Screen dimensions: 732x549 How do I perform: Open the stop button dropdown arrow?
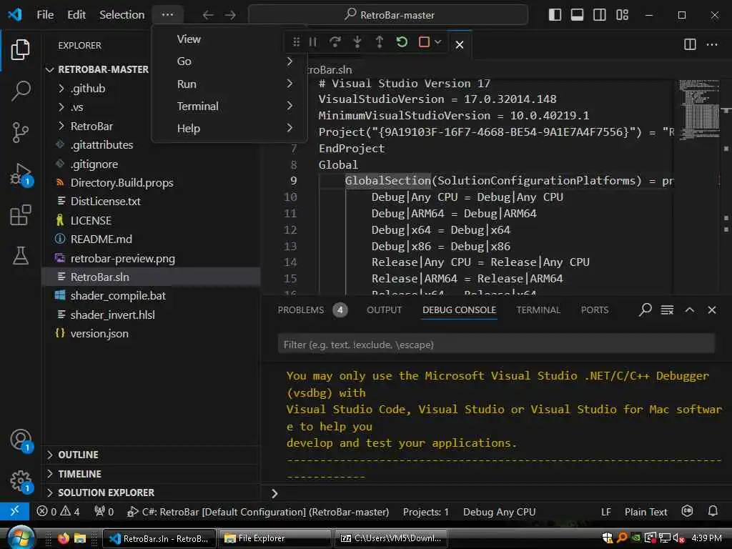tap(438, 42)
